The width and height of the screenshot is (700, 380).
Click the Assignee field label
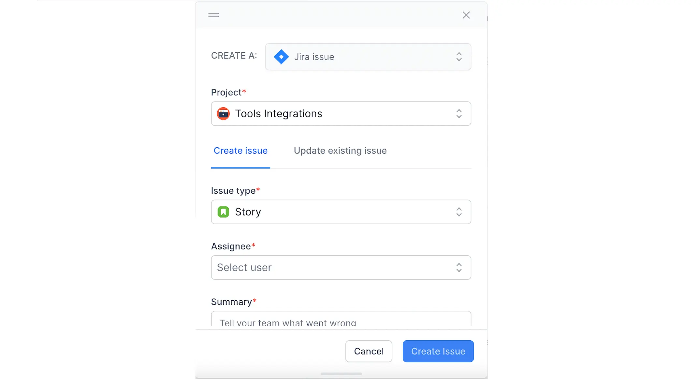click(x=231, y=246)
